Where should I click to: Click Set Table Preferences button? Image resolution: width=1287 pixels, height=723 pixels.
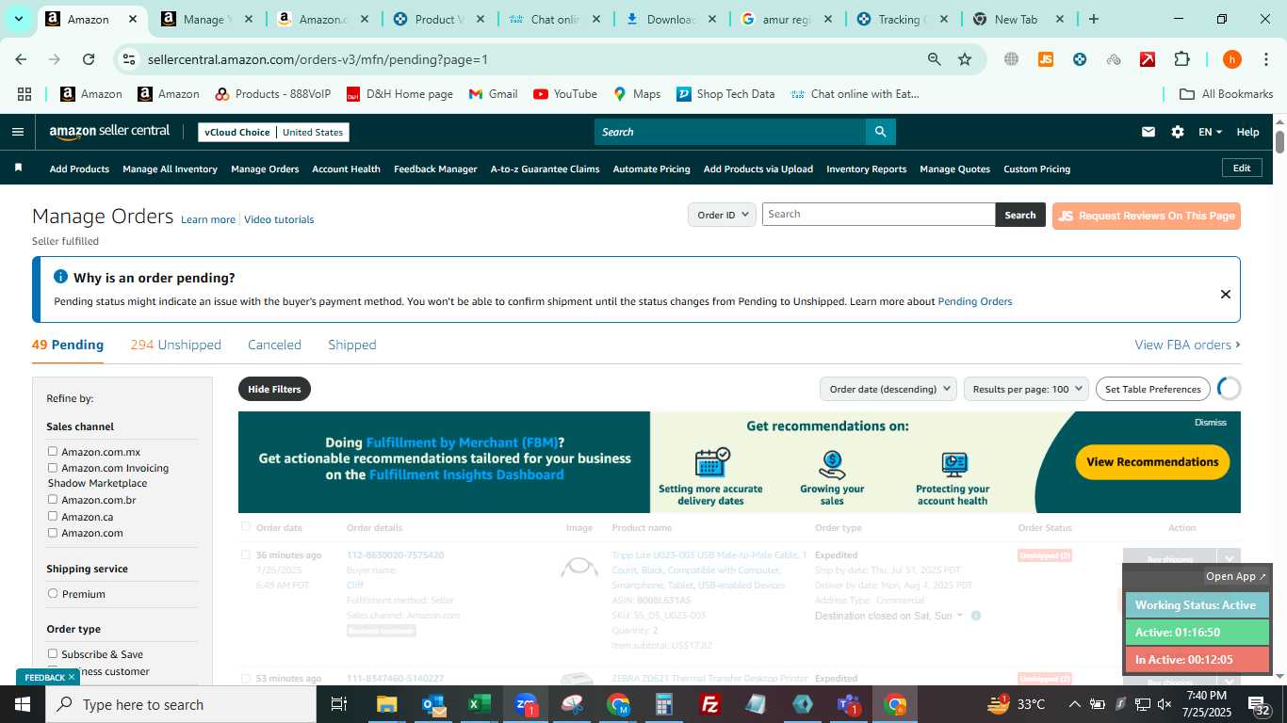point(1153,389)
